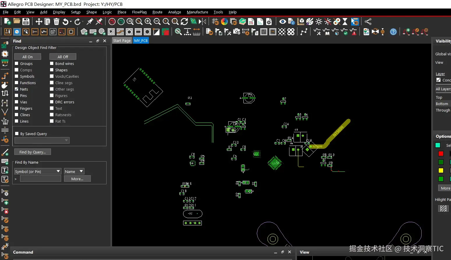The image size is (451, 260).
Task: Click the Zoom In magnifier icon
Action: click(x=148, y=22)
